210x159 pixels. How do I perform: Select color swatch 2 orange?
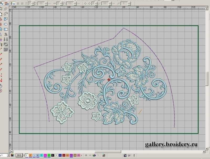click(x=30, y=155)
